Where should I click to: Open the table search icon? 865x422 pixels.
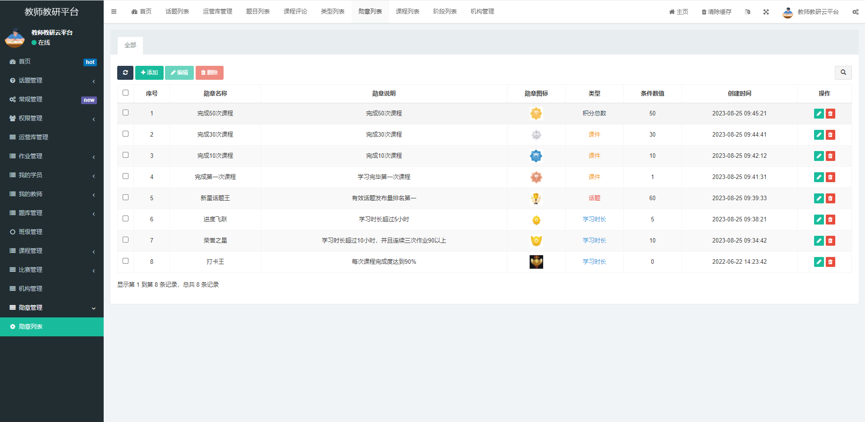(843, 73)
